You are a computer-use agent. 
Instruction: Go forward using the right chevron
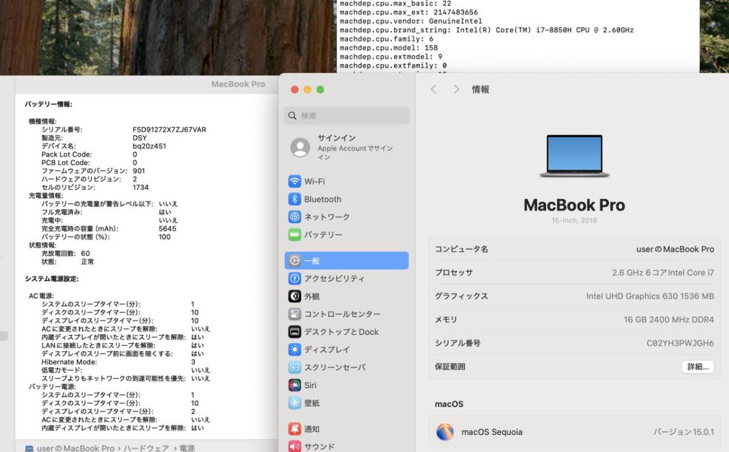coord(456,89)
